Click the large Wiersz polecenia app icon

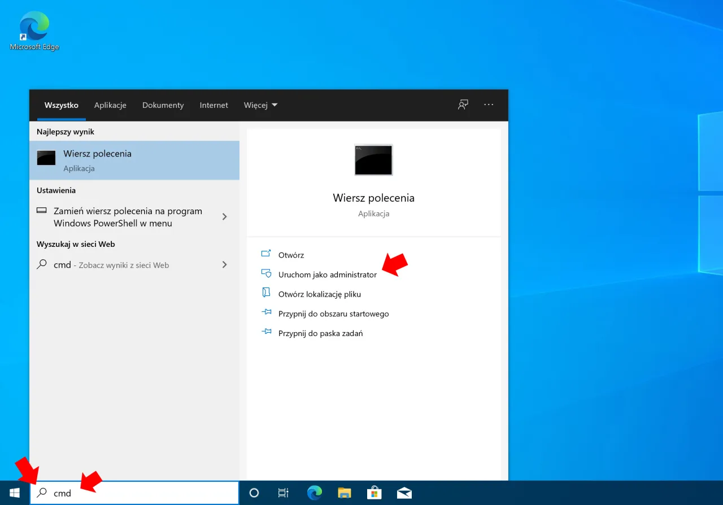click(373, 160)
